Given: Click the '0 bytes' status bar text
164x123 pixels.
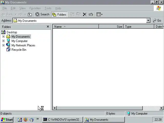Looking at the screenshot, I should click(x=111, y=114).
